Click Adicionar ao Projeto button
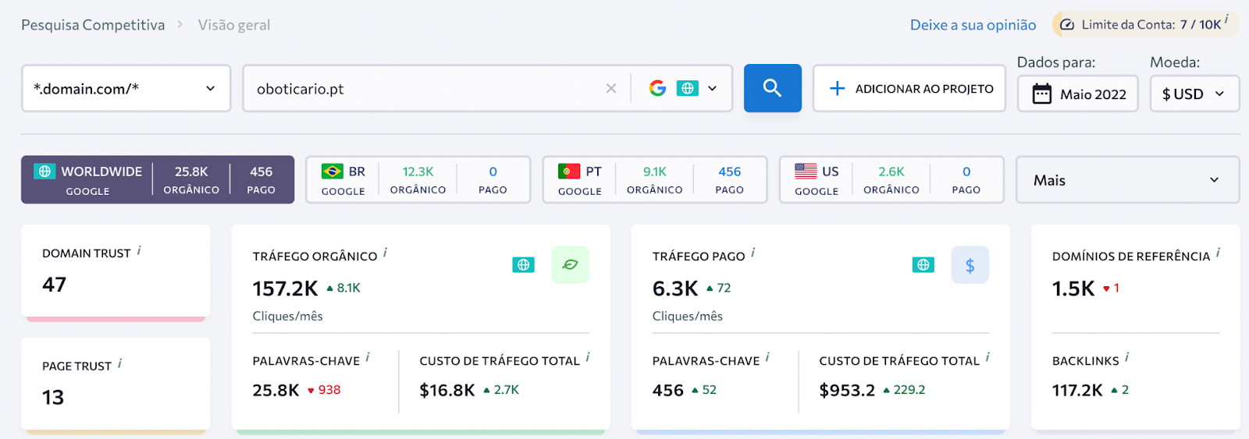Screen dimensions: 1249x439 click(909, 88)
